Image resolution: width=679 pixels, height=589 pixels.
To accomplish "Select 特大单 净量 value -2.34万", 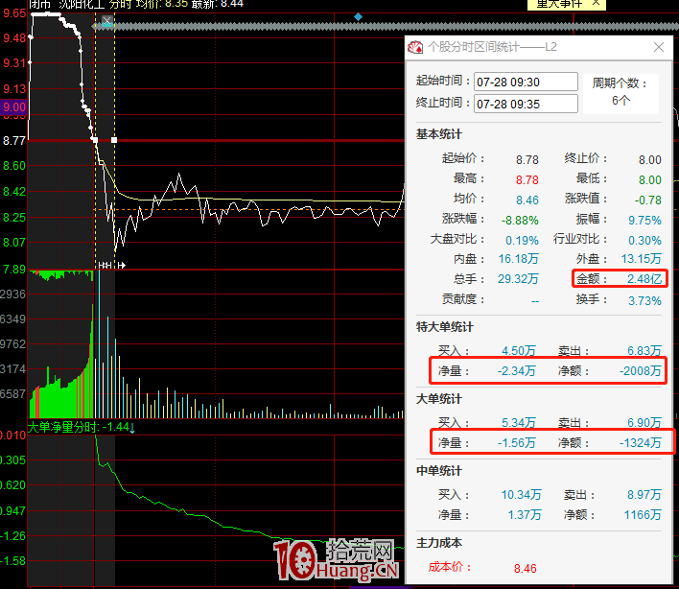I will pyautogui.click(x=517, y=371).
